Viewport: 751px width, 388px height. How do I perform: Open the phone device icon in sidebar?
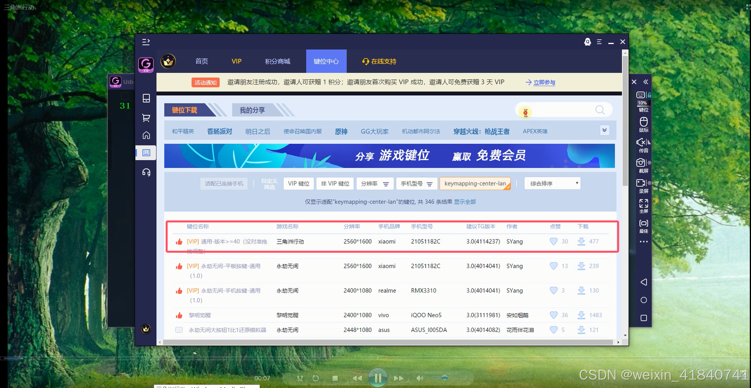click(x=146, y=98)
